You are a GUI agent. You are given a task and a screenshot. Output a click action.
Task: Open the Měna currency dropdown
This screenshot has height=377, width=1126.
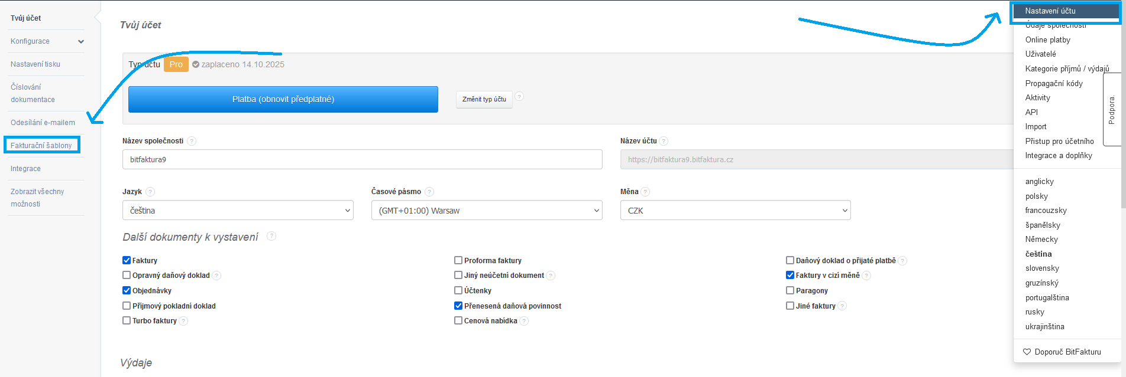click(x=735, y=211)
